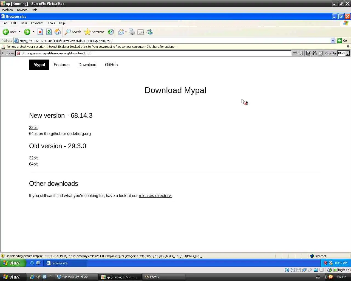351x281 pixels.
Task: Open the IE Favorites menu
Action: click(37, 23)
